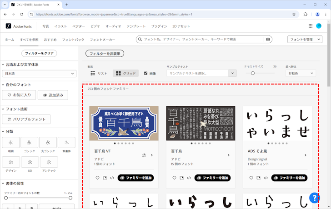Click the maximum font count slider handle
Image resolution: width=331 pixels, height=209 pixels.
click(70, 198)
